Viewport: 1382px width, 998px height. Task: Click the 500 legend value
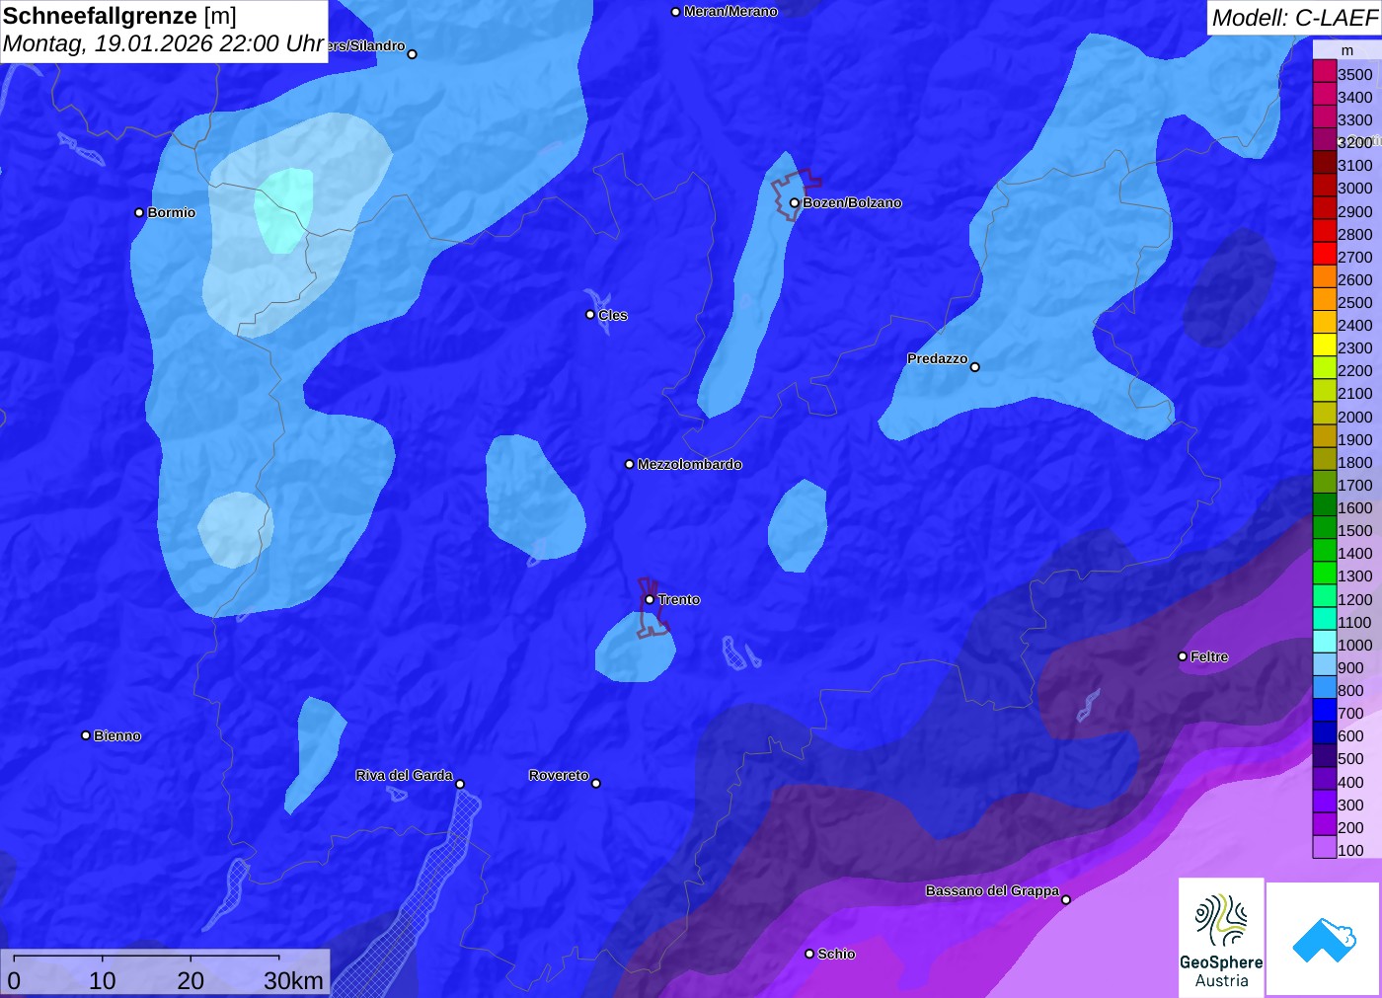[1350, 758]
